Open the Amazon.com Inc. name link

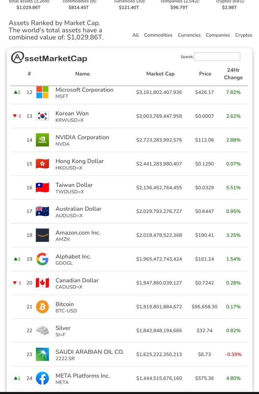[x=78, y=233]
